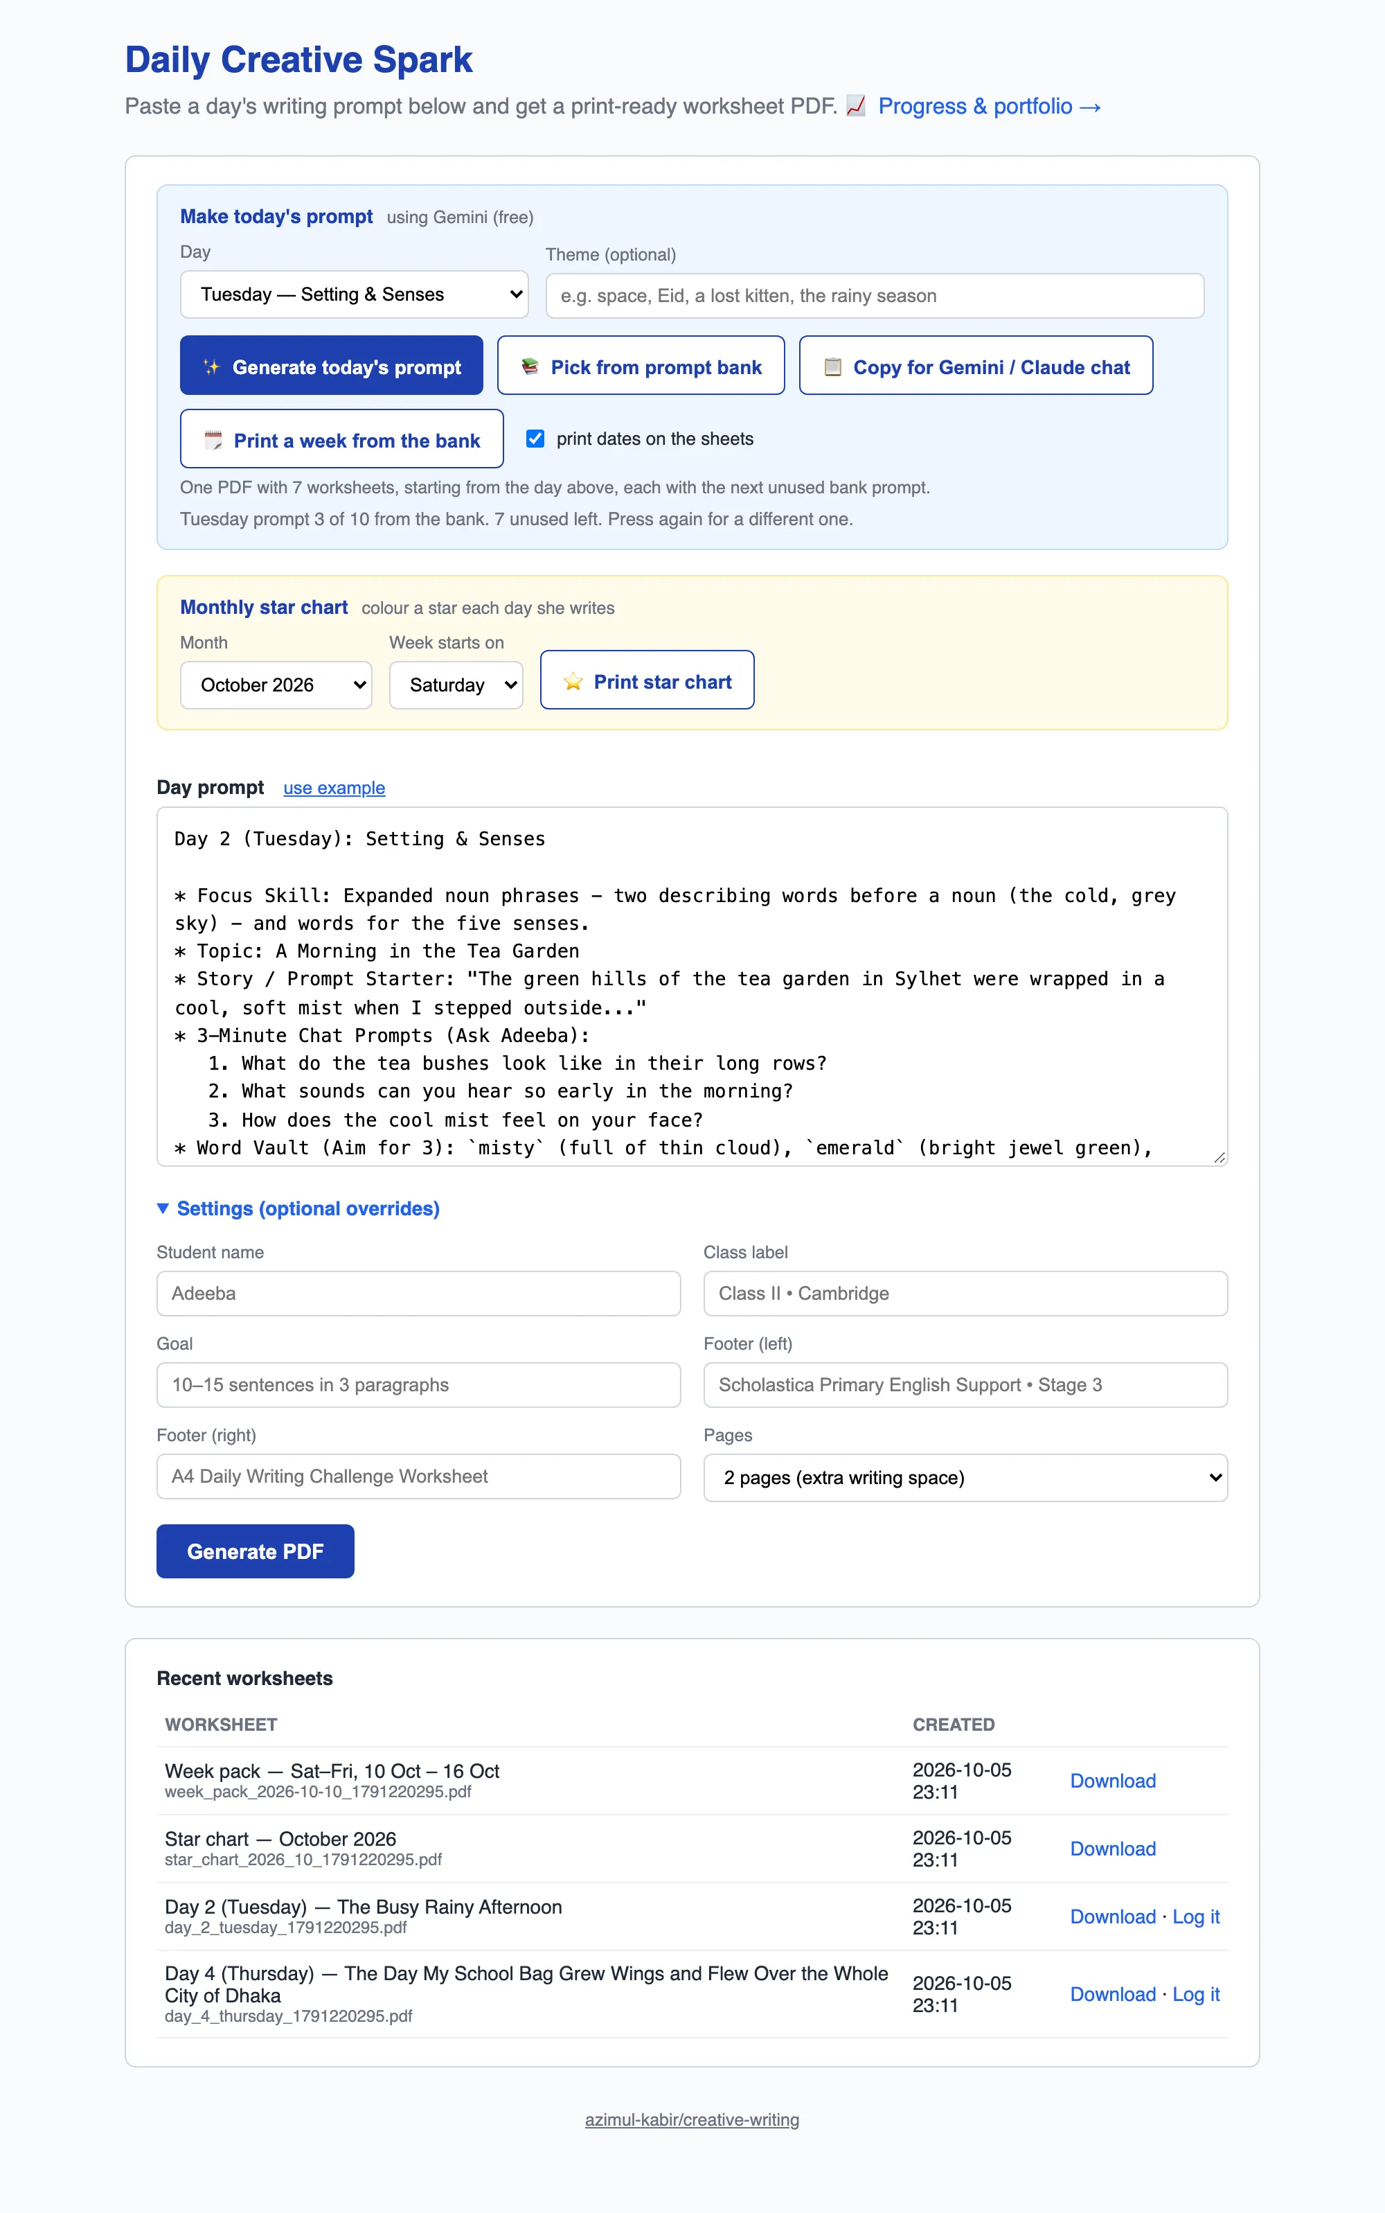Click the Generate PDF button
The height and width of the screenshot is (2213, 1385).
pos(256,1551)
